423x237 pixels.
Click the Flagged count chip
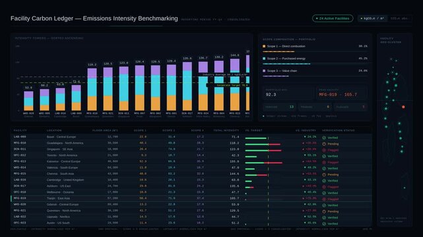(350, 107)
